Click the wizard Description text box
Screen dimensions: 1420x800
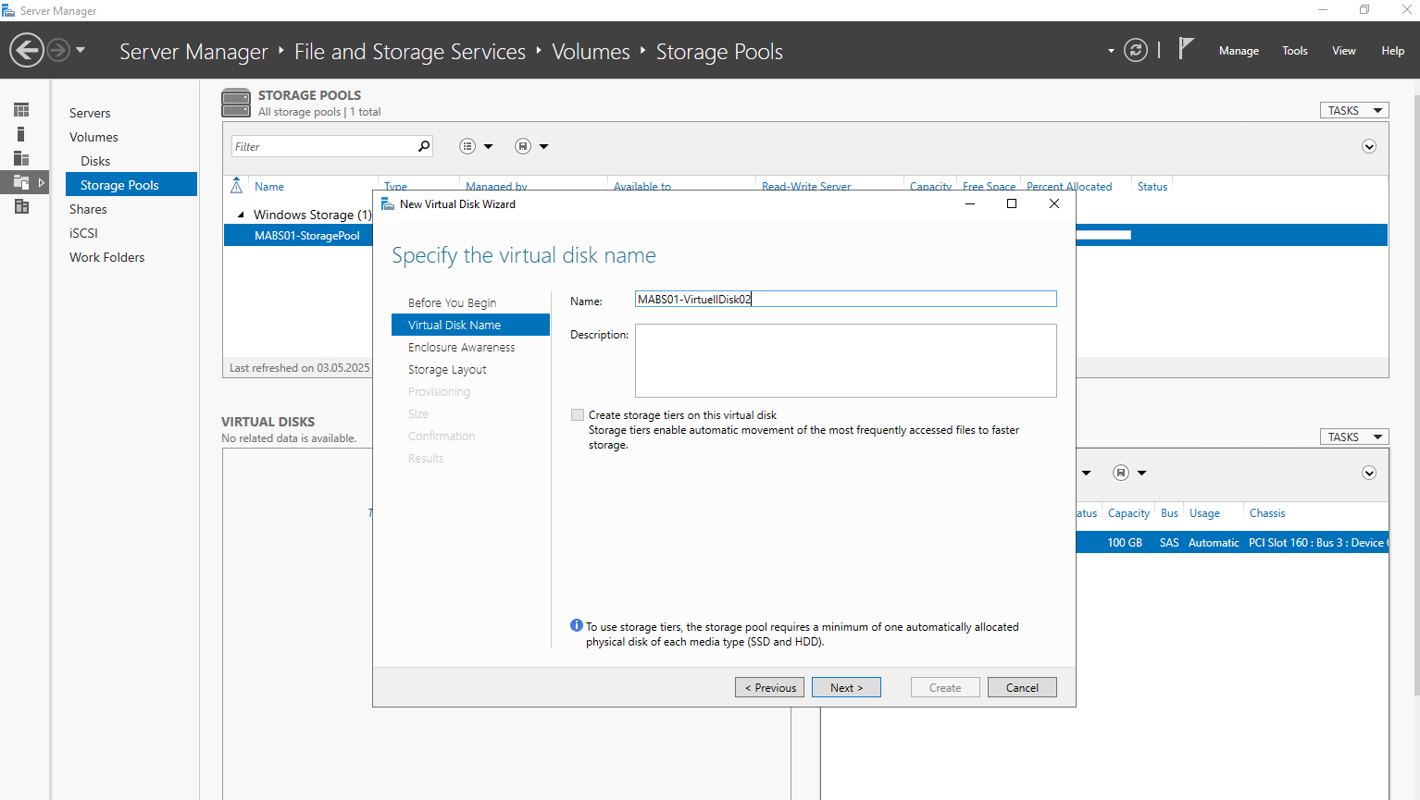tap(845, 360)
